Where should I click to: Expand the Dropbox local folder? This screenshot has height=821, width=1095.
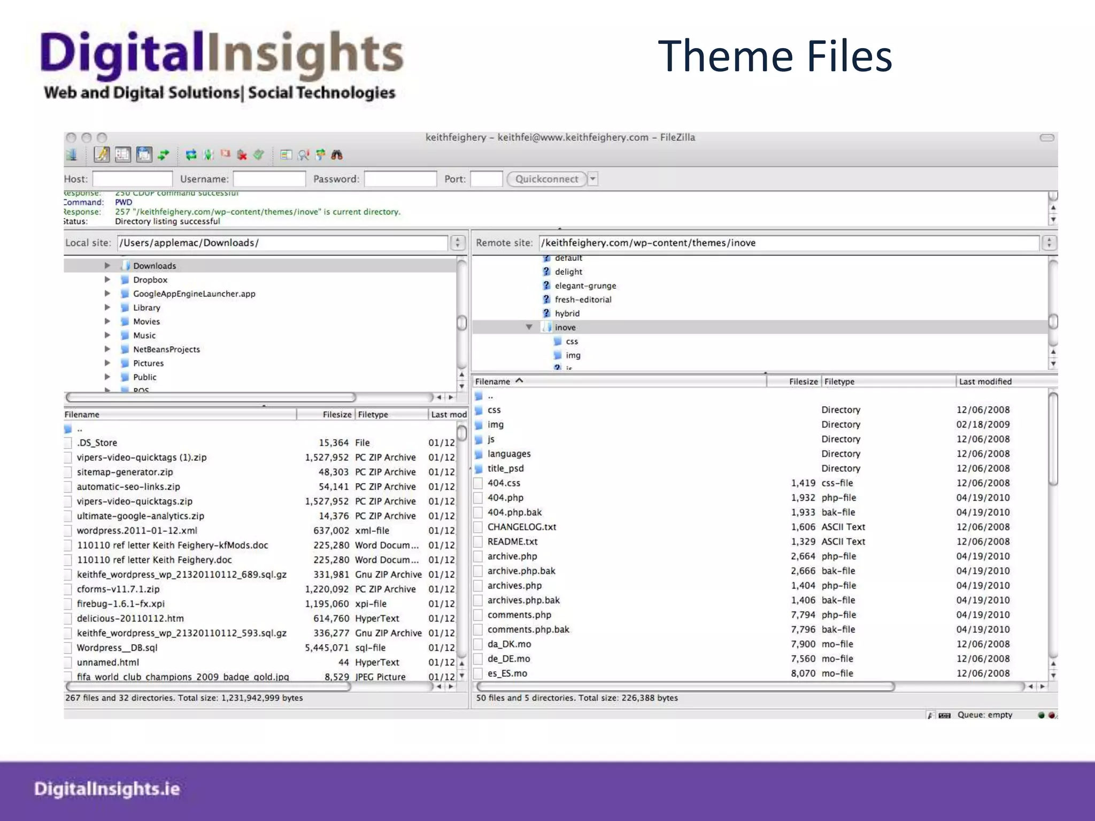pyautogui.click(x=107, y=280)
